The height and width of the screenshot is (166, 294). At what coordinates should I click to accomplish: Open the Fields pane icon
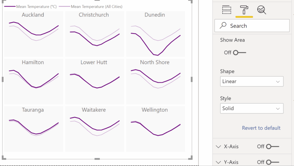pyautogui.click(x=226, y=10)
